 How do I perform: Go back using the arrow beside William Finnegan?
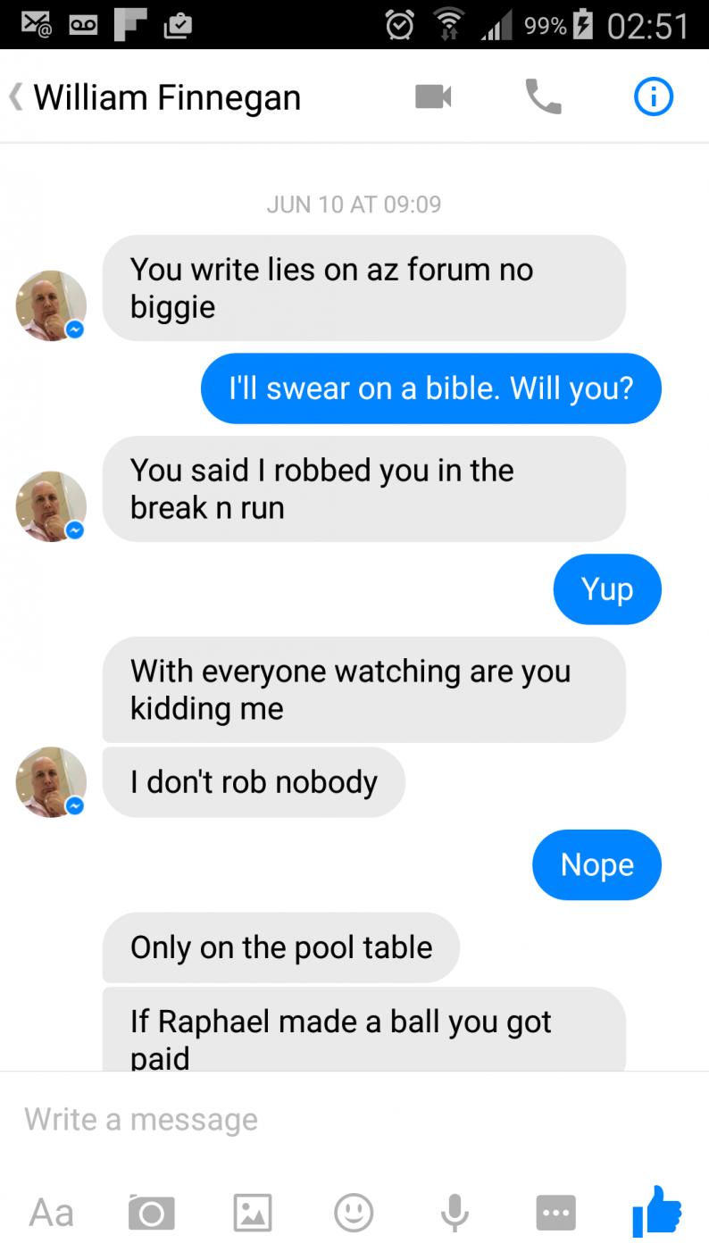pyautogui.click(x=15, y=96)
